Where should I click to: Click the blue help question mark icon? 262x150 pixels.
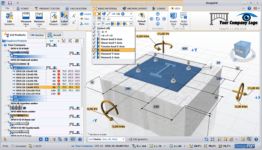click(x=249, y=8)
